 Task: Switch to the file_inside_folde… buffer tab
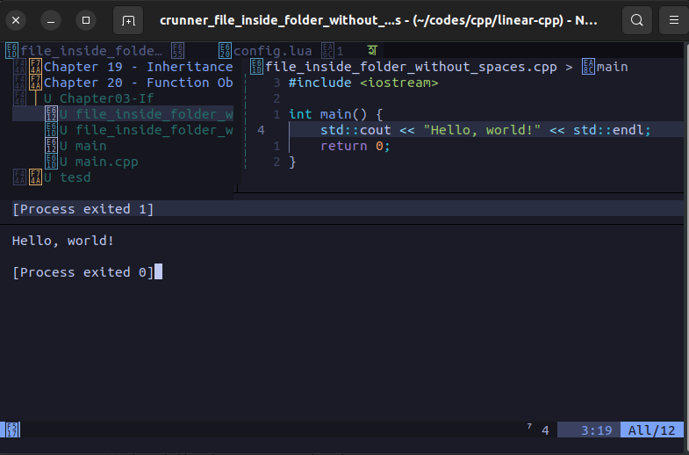[x=91, y=51]
